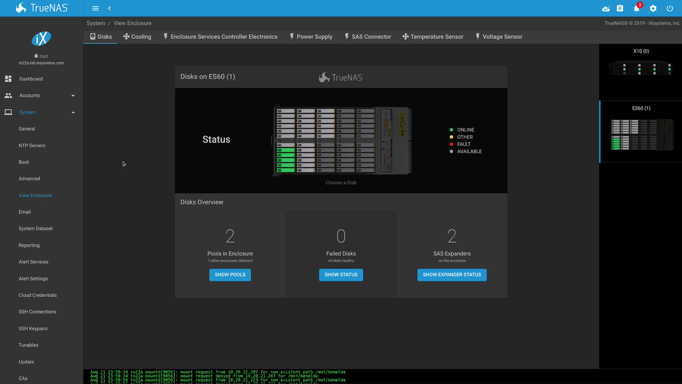Click the power options icon
This screenshot has height=384, width=682.
pyautogui.click(x=670, y=8)
